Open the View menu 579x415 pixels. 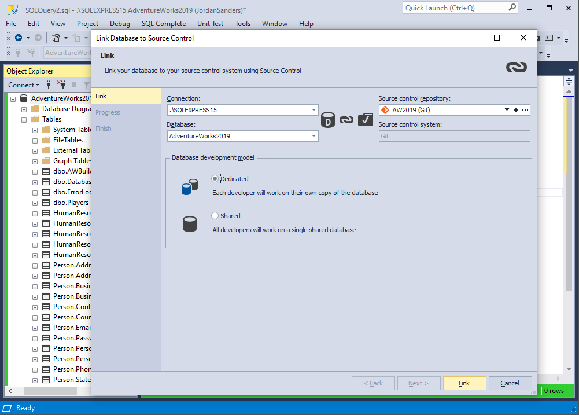58,24
